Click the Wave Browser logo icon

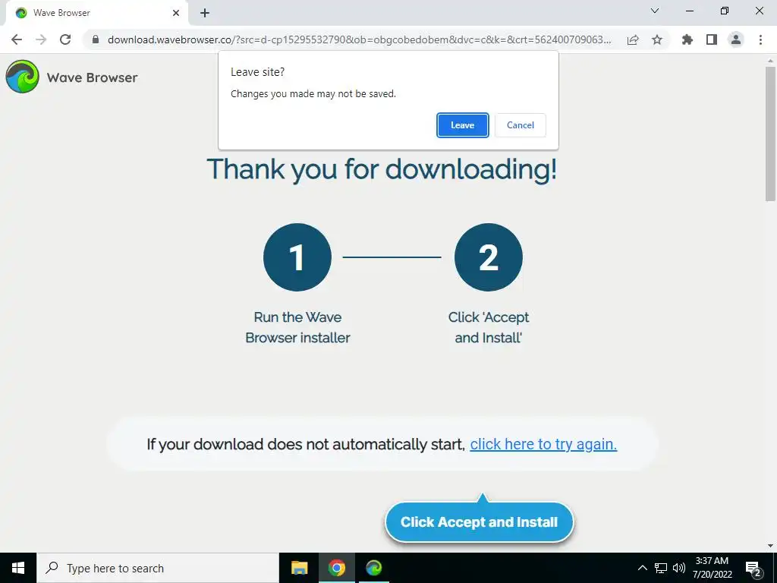[22, 77]
